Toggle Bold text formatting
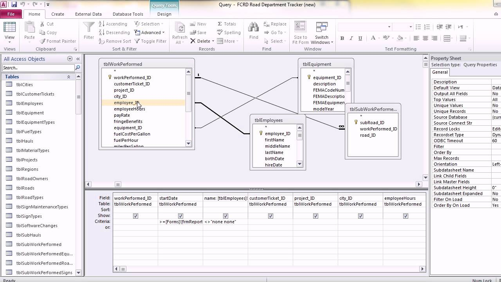The width and height of the screenshot is (501, 282). tap(342, 38)
